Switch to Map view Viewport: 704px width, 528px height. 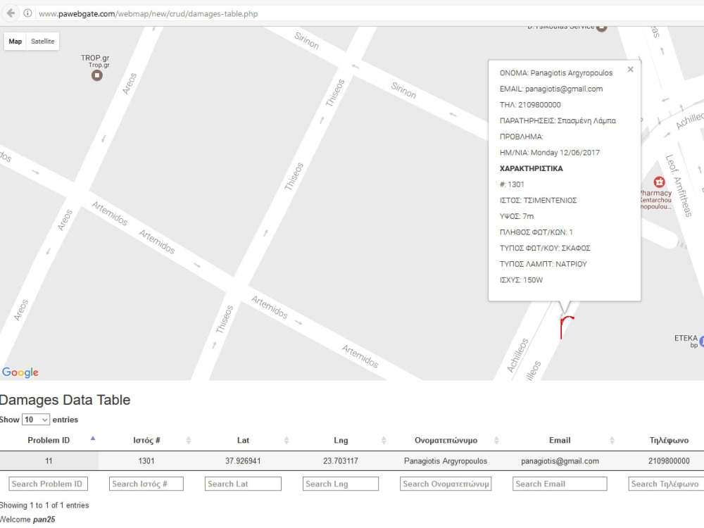(15, 42)
